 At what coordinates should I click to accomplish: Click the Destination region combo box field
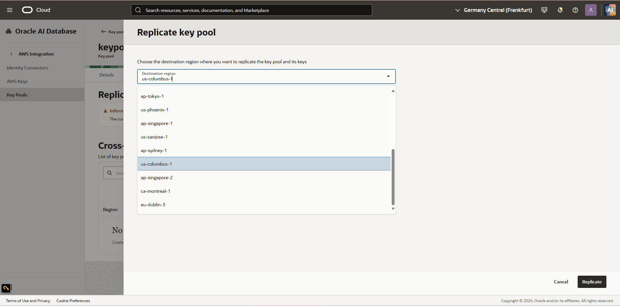266,76
